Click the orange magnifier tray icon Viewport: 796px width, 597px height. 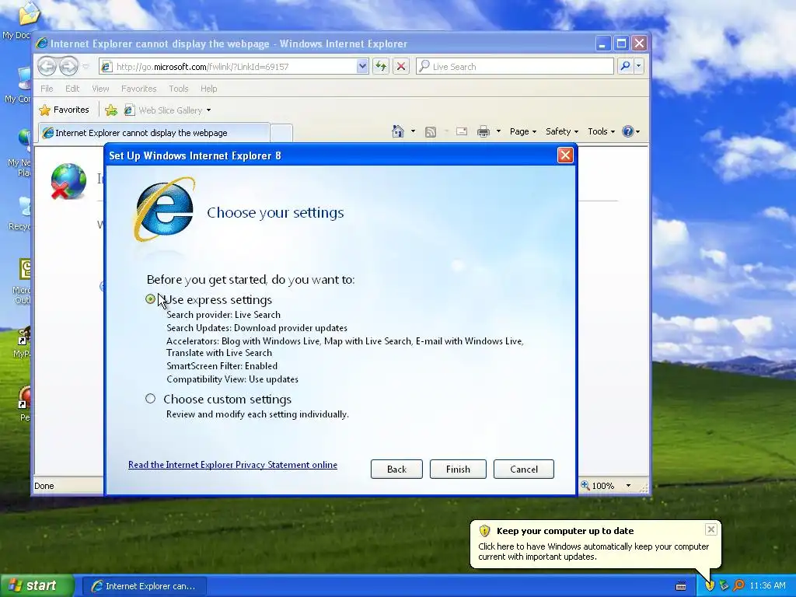coord(738,585)
